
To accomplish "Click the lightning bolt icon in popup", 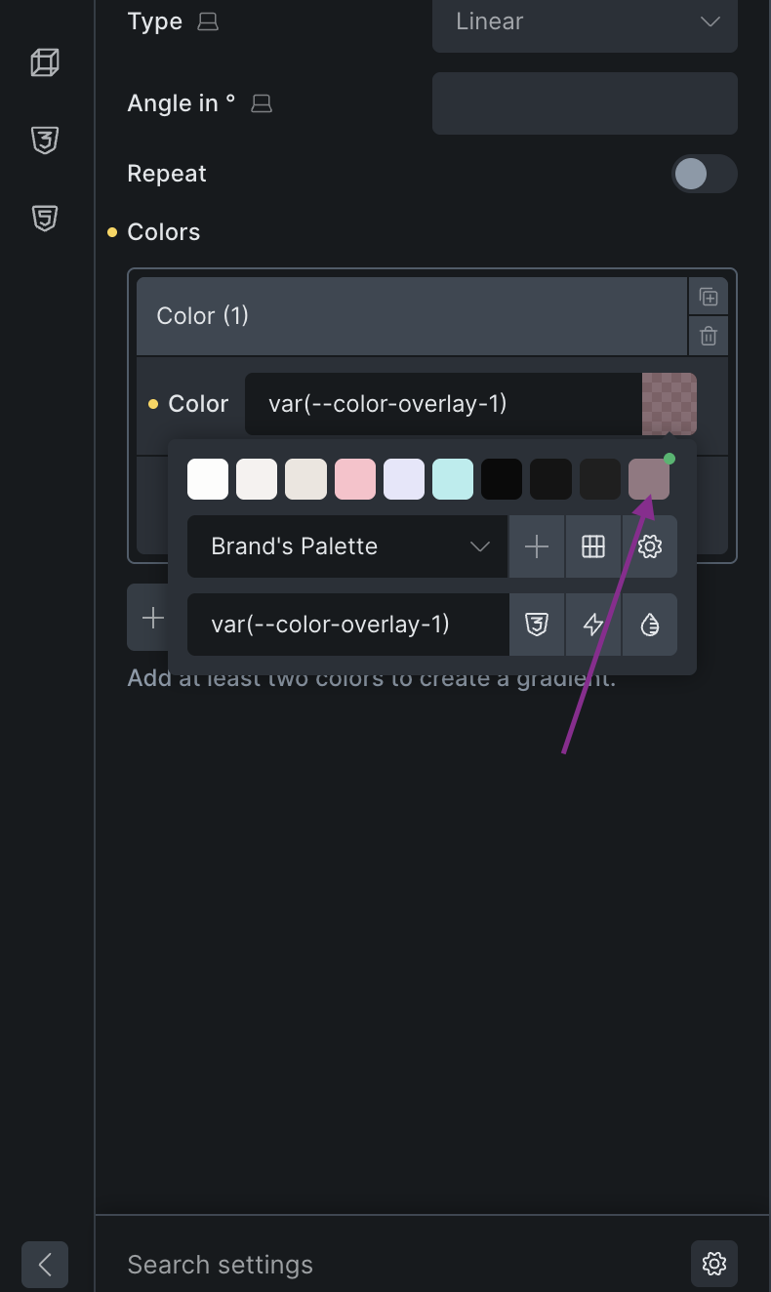I will 593,625.
